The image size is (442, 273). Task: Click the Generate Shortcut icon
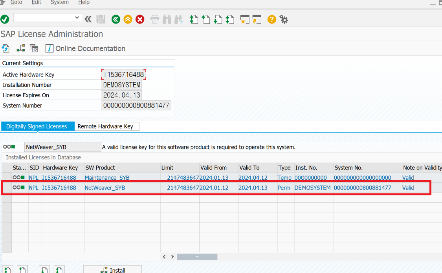point(257,20)
